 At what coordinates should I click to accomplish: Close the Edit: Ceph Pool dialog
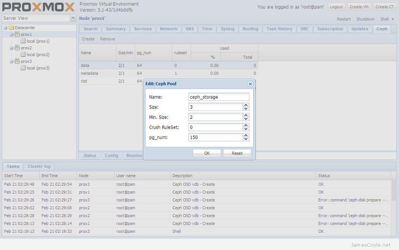point(250,84)
